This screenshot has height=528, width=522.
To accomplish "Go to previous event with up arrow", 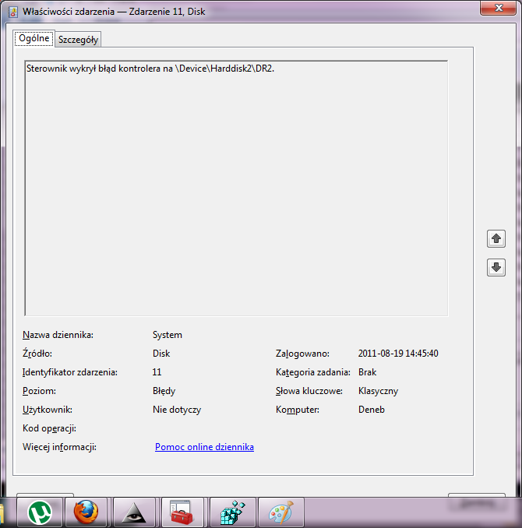I will [x=496, y=239].
